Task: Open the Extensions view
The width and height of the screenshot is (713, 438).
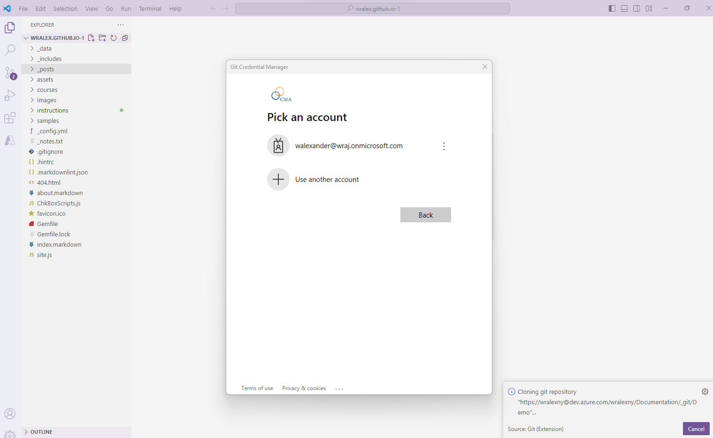Action: click(x=10, y=118)
